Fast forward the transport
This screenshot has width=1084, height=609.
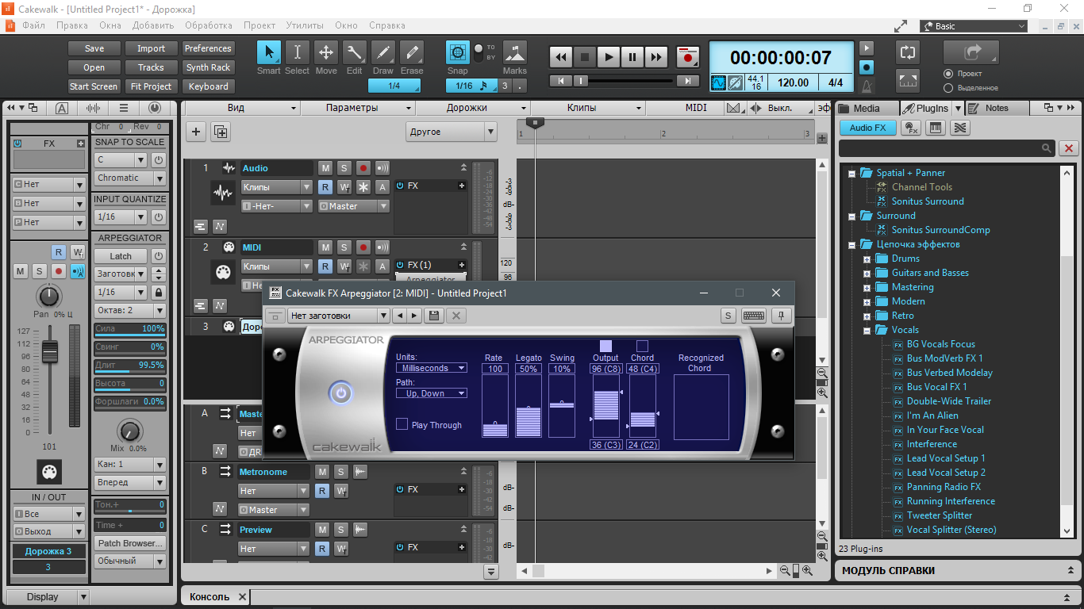pos(656,57)
